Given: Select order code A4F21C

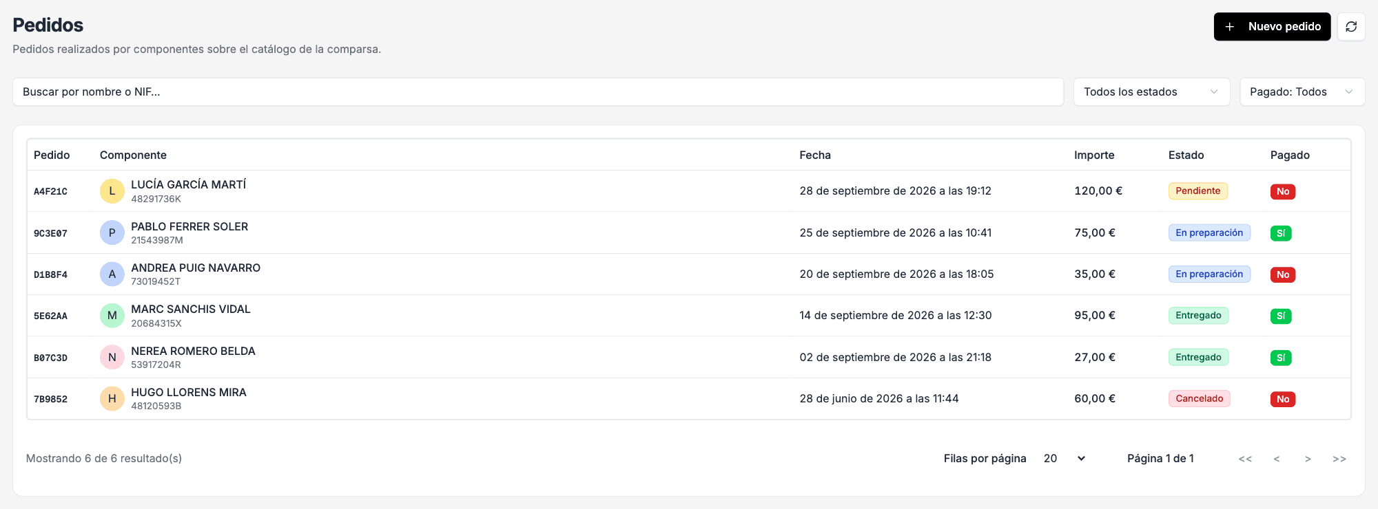Looking at the screenshot, I should 50,192.
